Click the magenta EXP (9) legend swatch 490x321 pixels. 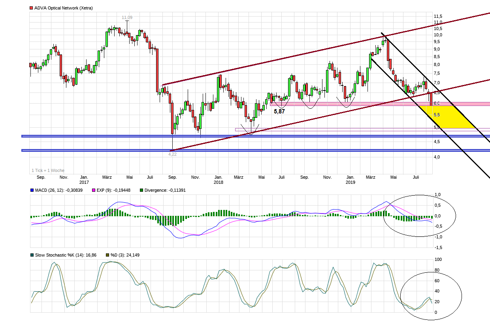pos(94,190)
